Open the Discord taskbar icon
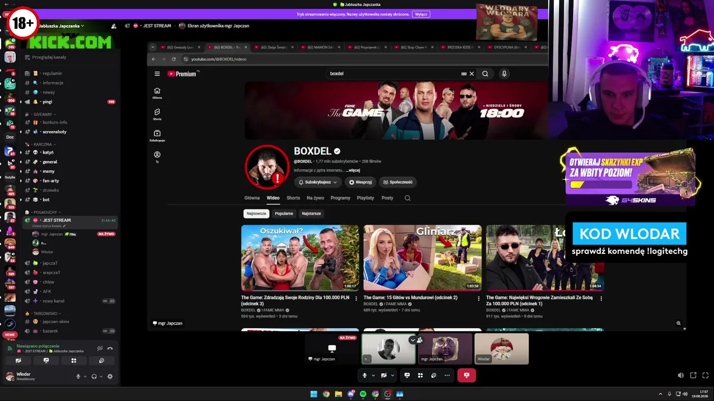This screenshot has height=401, width=714. (351, 394)
